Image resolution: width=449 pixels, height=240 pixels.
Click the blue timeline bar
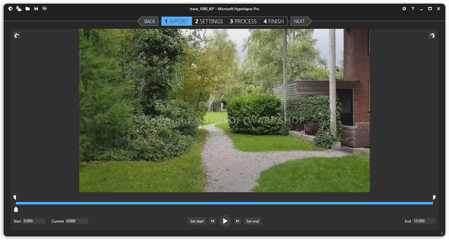(x=224, y=203)
